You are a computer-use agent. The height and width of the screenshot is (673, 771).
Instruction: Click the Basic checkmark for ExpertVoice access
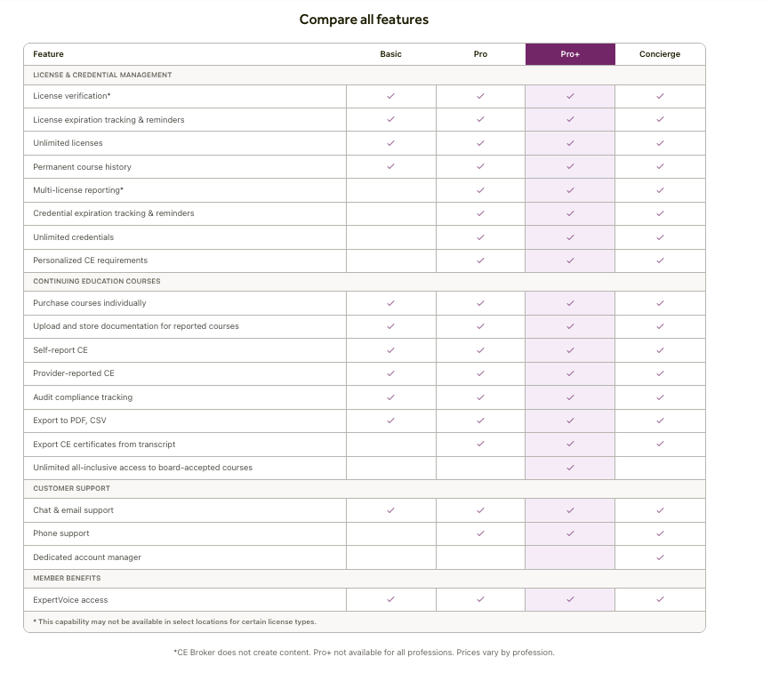pos(390,600)
